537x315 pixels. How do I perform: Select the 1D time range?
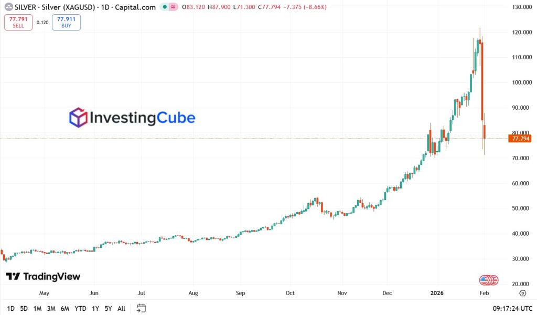(11, 309)
